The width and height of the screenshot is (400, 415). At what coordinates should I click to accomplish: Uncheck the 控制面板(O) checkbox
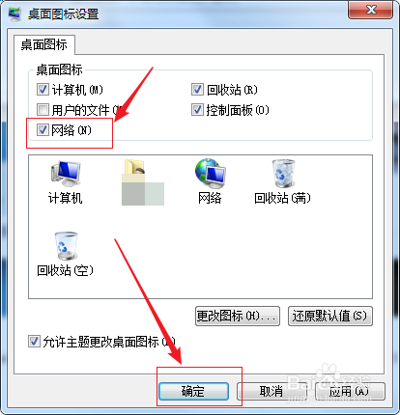coord(197,110)
